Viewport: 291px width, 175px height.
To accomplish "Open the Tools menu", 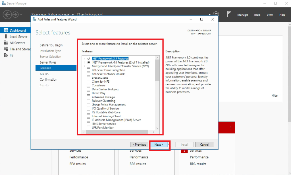I will point(257,14).
